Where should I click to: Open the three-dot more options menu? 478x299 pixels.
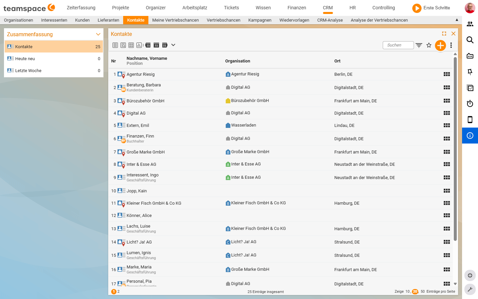pyautogui.click(x=451, y=45)
